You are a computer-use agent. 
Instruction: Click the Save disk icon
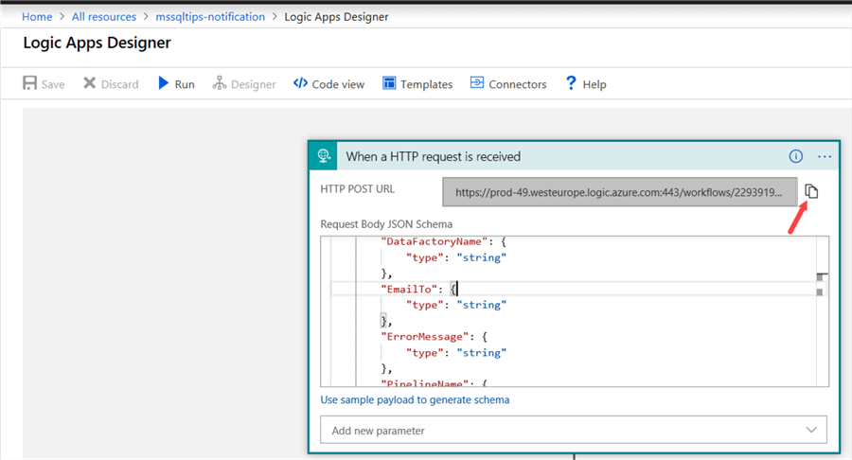[30, 83]
